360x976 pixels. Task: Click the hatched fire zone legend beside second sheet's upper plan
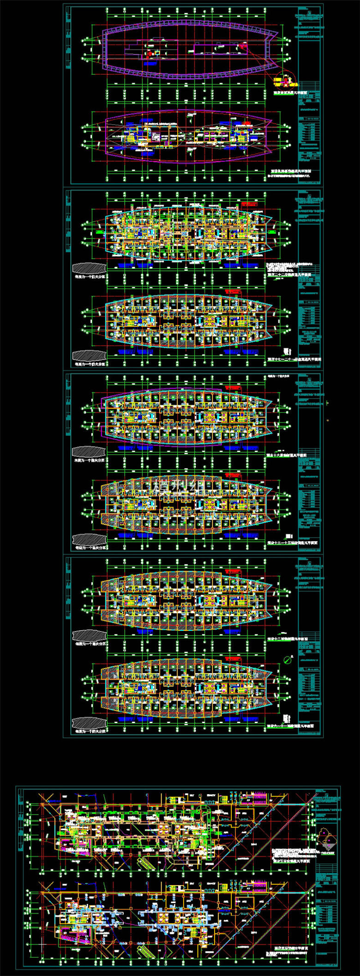[x=89, y=269]
